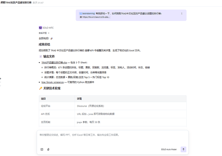Screen dimensions: 222x156
Task: Click the send arrow button
Action: click(x=183, y=149)
